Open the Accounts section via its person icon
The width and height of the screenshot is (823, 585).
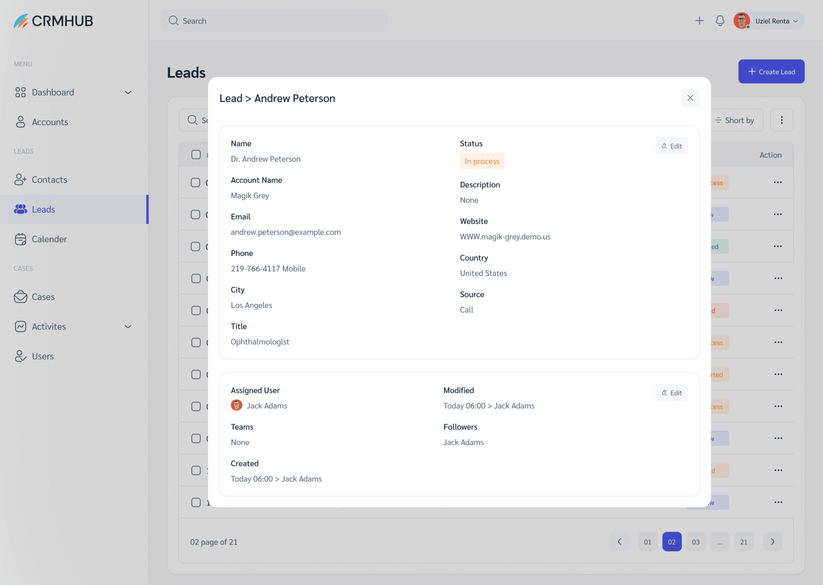[x=21, y=122]
